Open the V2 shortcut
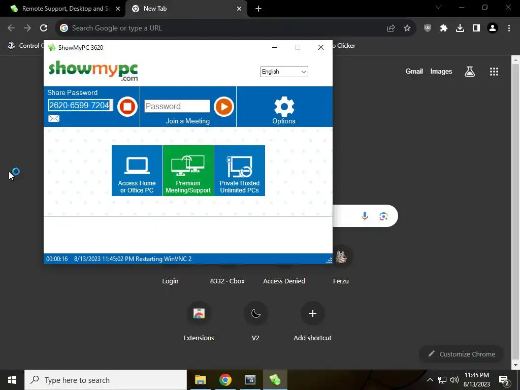This screenshot has width=520, height=390. (256, 321)
